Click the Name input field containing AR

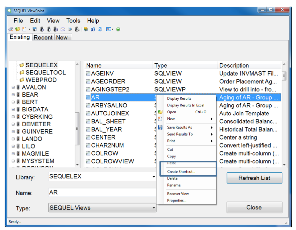click(x=103, y=193)
